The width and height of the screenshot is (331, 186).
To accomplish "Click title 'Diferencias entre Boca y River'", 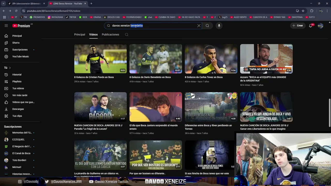I will [x=208, y=127].
